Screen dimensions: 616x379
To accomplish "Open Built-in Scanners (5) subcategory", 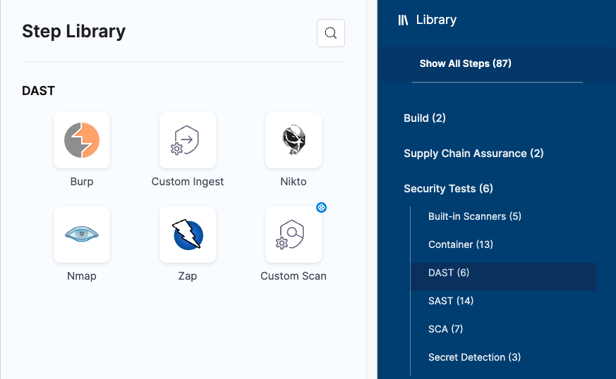I will click(474, 216).
